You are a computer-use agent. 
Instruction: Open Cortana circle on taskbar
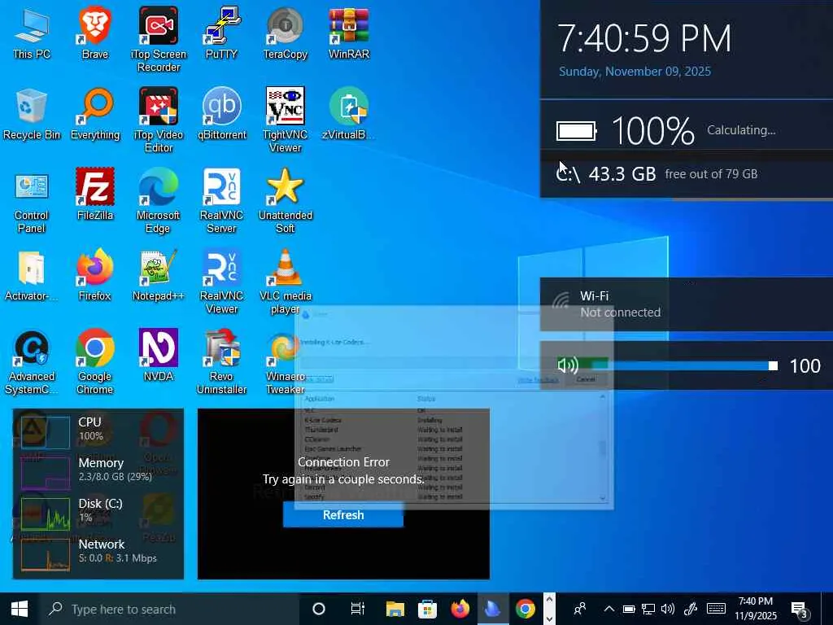[x=319, y=609]
